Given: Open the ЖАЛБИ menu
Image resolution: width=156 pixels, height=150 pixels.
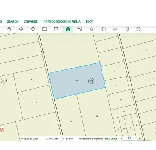Looking at the screenshot, I should [x=13, y=21].
